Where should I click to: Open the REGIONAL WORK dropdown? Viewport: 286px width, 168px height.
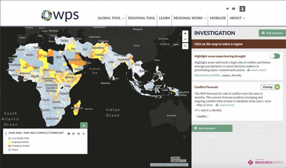tap(190, 18)
